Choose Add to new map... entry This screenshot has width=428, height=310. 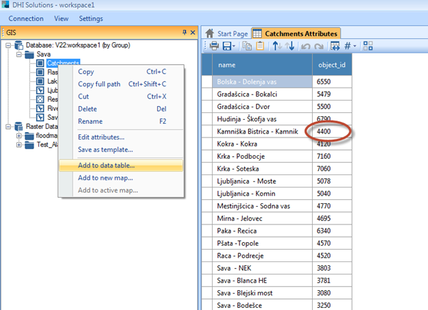pyautogui.click(x=121, y=178)
